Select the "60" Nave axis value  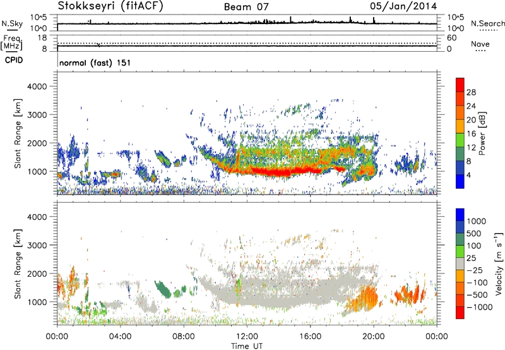(x=452, y=38)
